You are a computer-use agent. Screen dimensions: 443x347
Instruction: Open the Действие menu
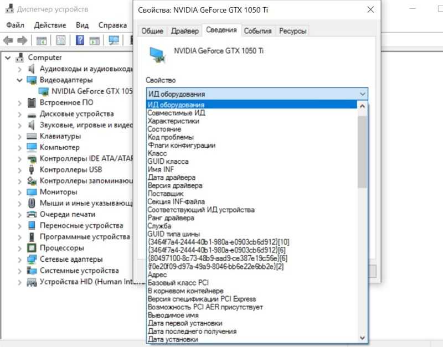[50, 25]
